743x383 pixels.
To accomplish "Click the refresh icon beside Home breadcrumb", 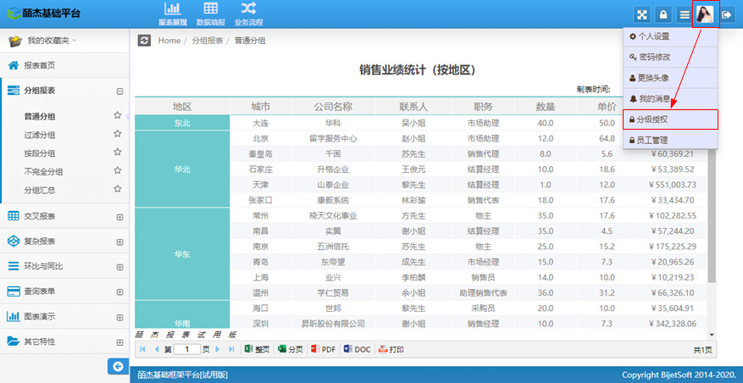I will click(144, 40).
